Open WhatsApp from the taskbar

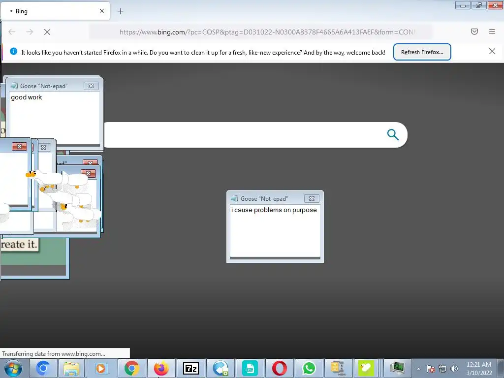click(x=309, y=368)
